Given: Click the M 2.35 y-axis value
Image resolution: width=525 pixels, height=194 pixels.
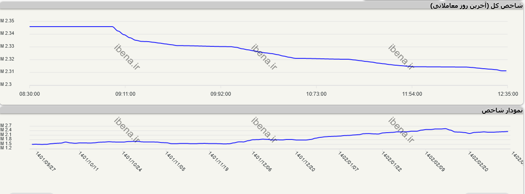Looking at the screenshot, I should click(8, 21).
